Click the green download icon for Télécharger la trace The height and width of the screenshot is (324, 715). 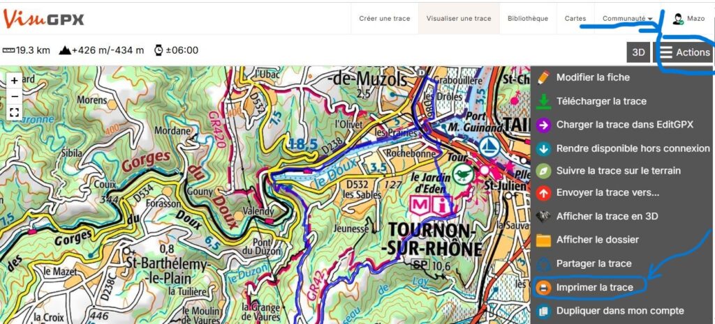[x=544, y=101]
